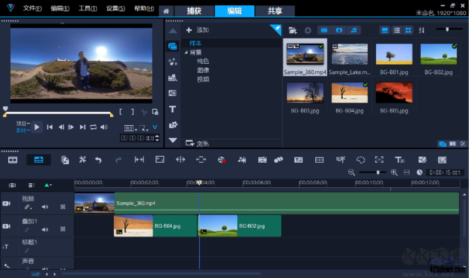Click the sort media library icon
470x278 pixels.
tap(421, 30)
